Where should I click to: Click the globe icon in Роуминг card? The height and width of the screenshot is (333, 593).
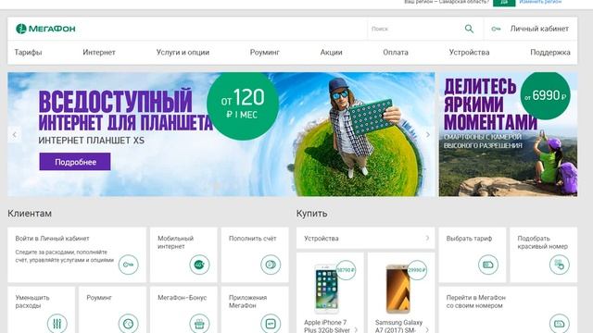coord(128,324)
